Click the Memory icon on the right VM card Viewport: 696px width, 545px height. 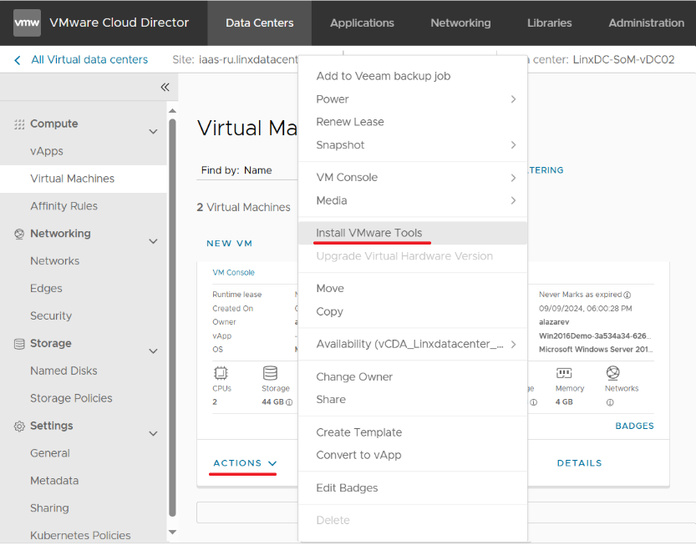(x=564, y=373)
